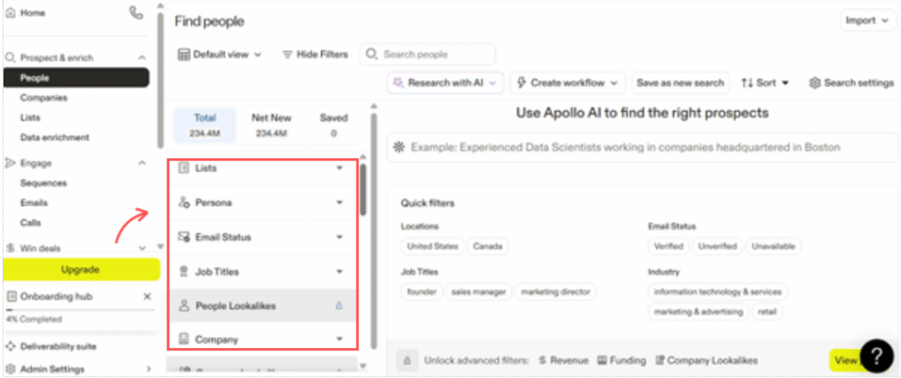Image resolution: width=901 pixels, height=378 pixels.
Task: Open Sequences under Engage
Action: 44,183
